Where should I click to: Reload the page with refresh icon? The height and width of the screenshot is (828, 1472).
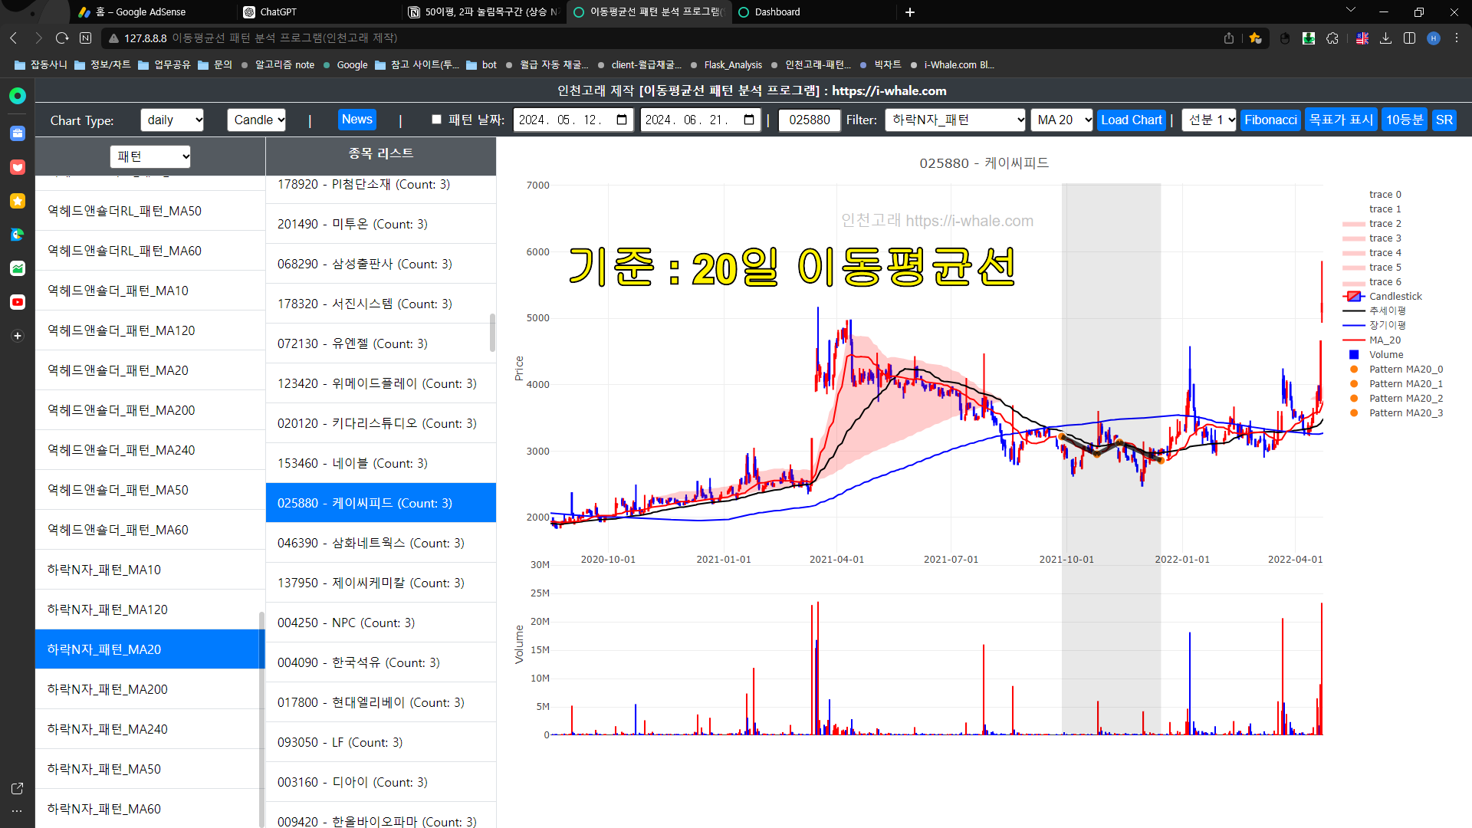[x=62, y=38]
